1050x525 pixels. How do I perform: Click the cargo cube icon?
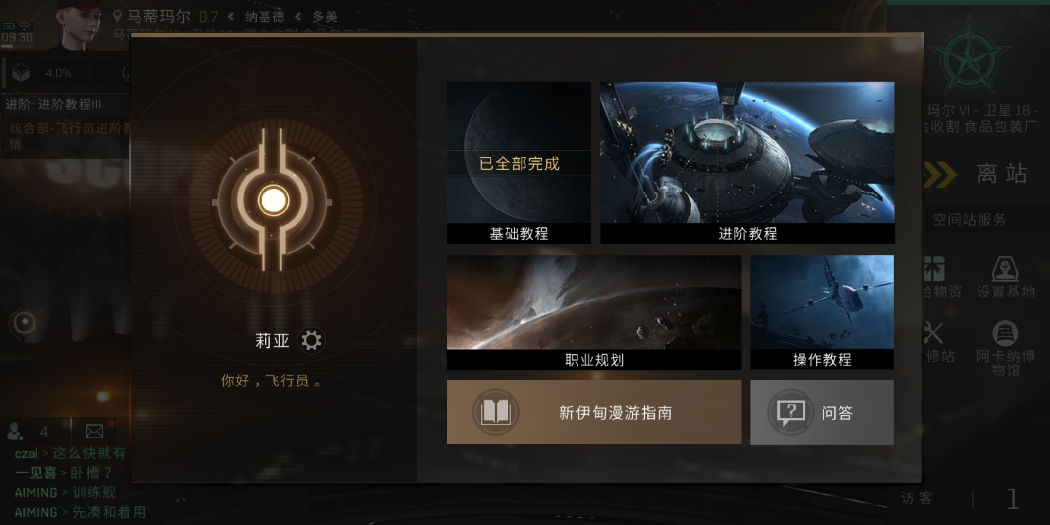point(21,73)
